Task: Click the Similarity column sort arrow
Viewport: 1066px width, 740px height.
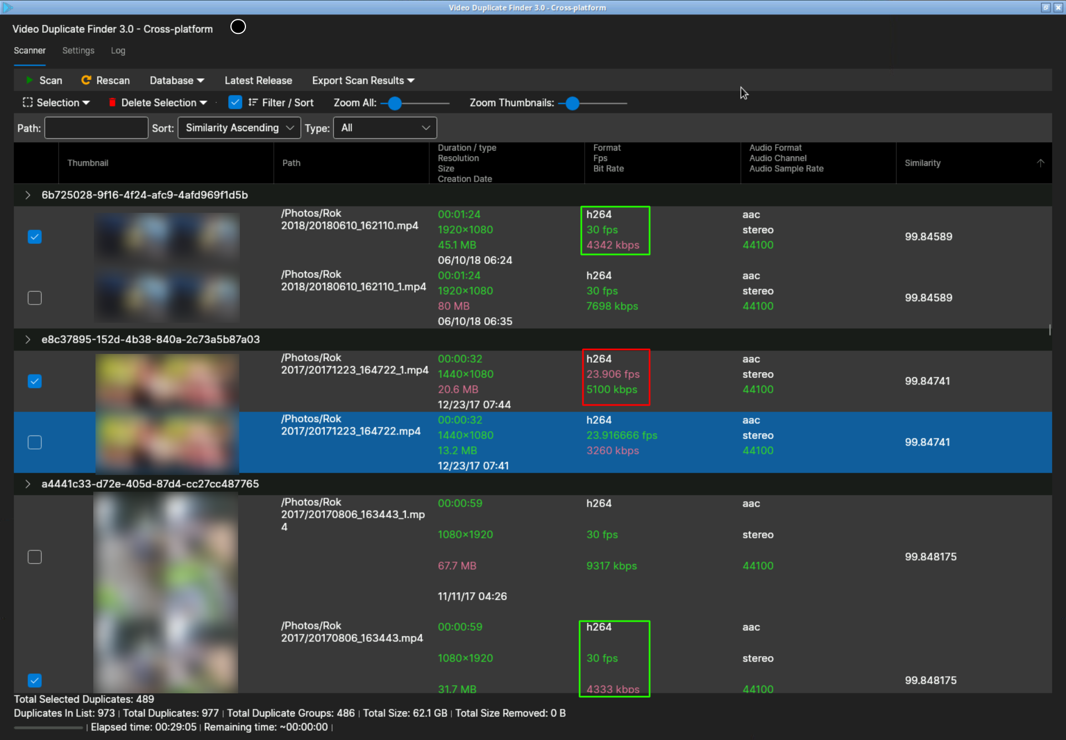Action: click(x=1040, y=162)
